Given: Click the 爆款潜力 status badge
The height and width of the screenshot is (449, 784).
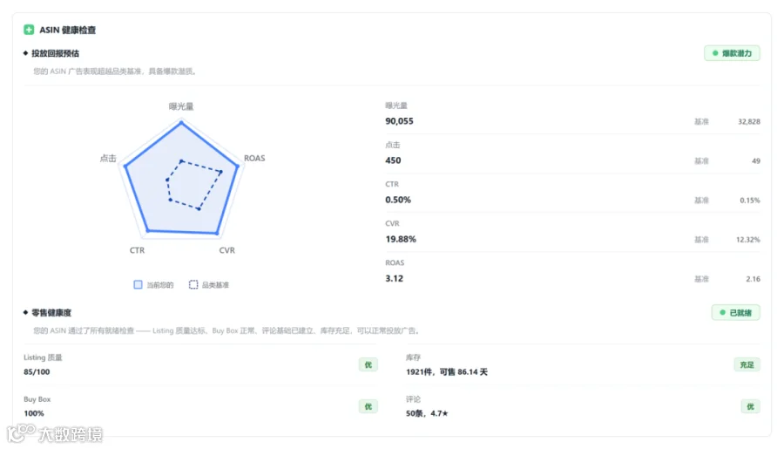Looking at the screenshot, I should click(x=732, y=53).
